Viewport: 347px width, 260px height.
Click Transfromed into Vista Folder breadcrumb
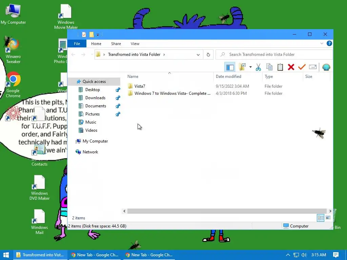click(134, 55)
